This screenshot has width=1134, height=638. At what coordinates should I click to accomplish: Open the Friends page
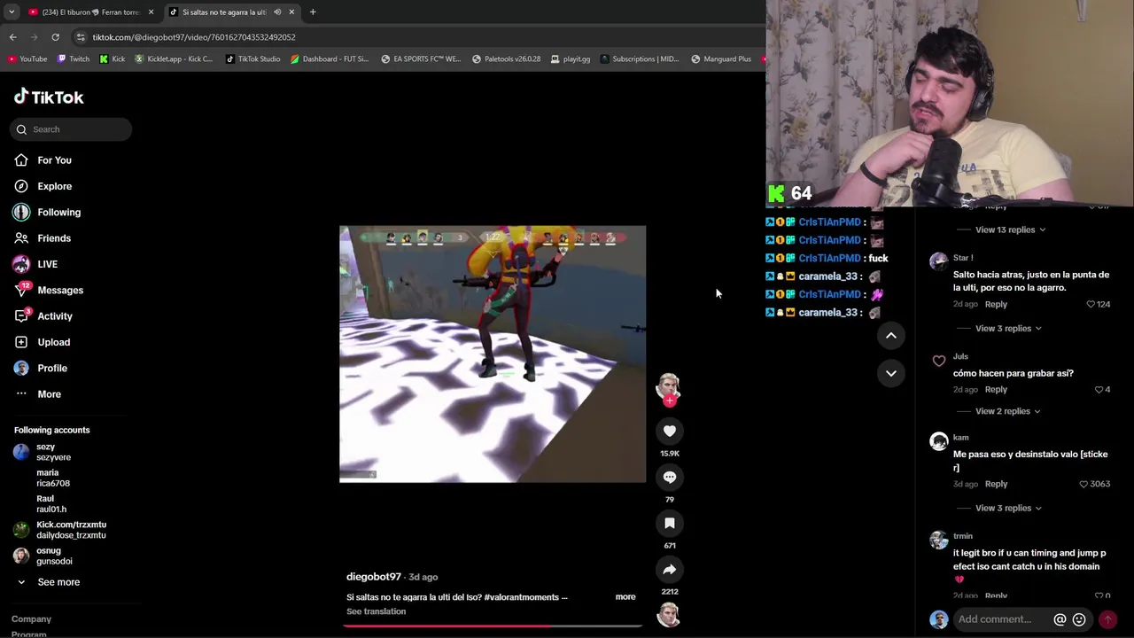click(54, 238)
